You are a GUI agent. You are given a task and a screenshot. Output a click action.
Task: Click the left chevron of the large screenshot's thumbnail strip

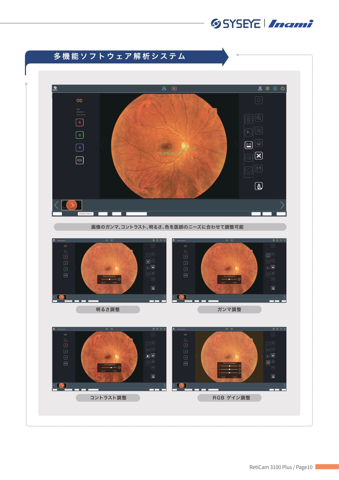[x=56, y=205]
